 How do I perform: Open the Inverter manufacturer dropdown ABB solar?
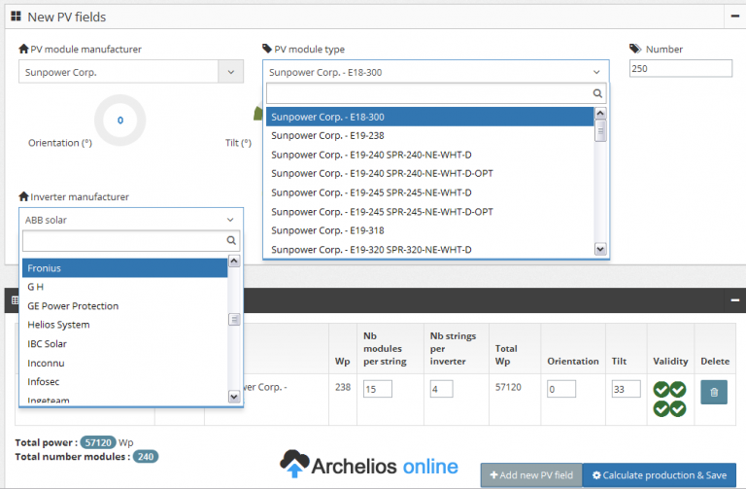point(131,220)
